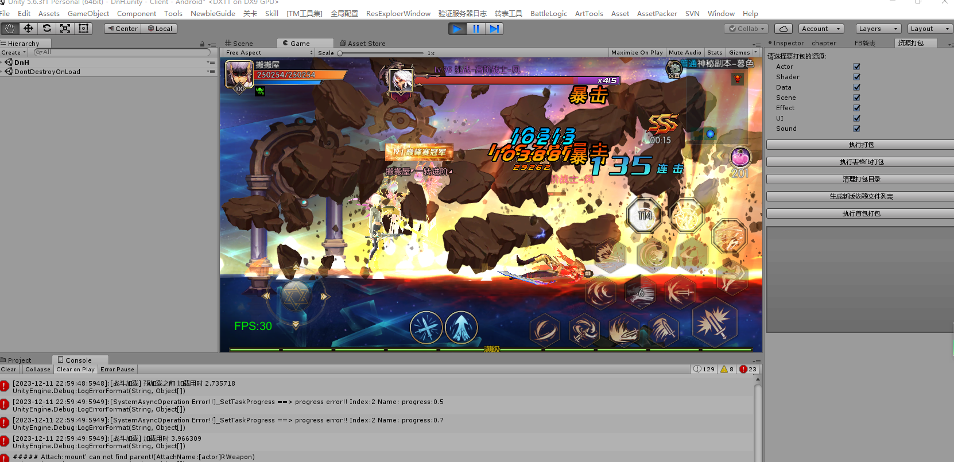The image size is (954, 462).
Task: Open the GameObject menu
Action: coord(88,14)
